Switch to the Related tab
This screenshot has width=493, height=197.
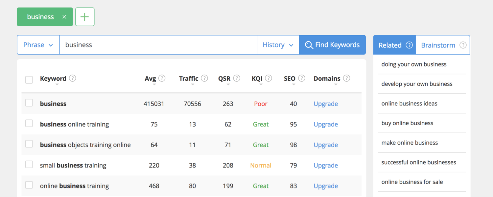pos(394,45)
